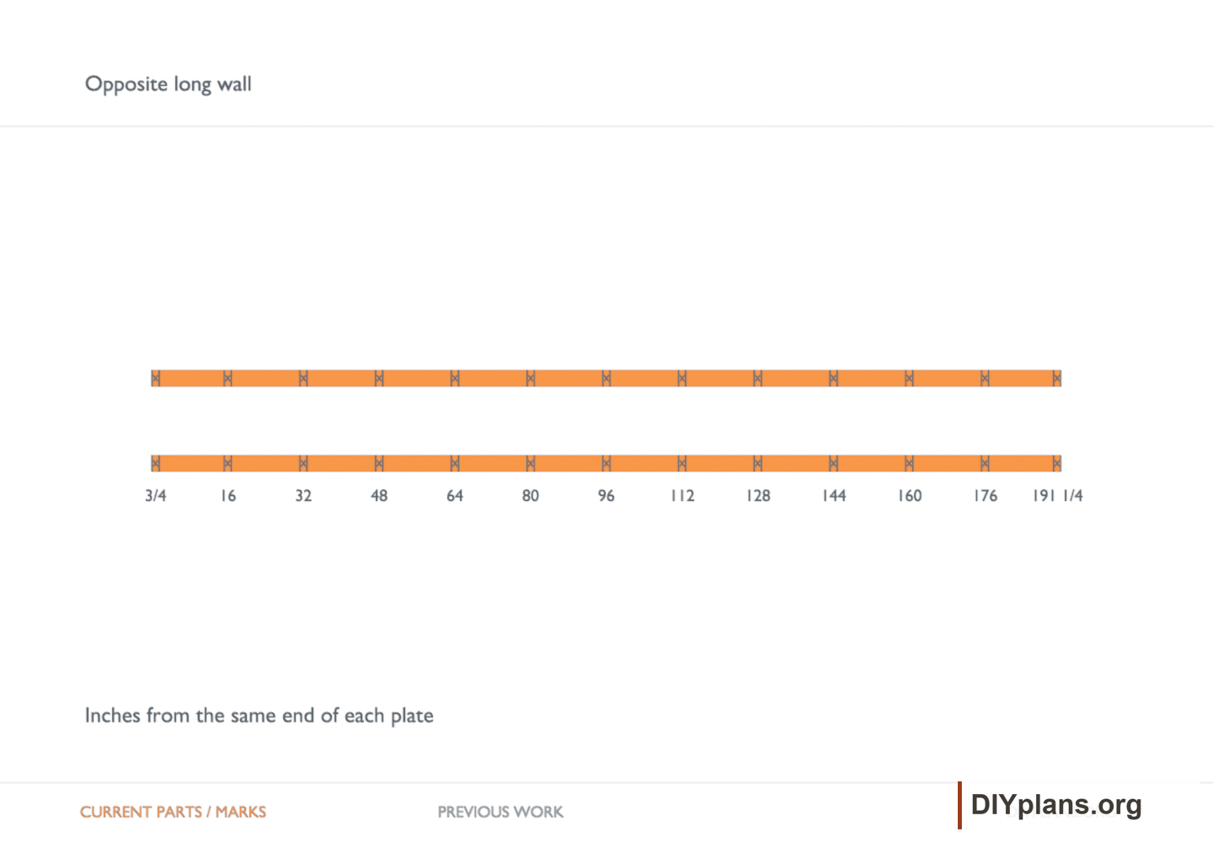Viewport: 1213px width, 842px height.
Task: Click the 176 inch stud mark on the bottom plate
Action: click(x=985, y=463)
